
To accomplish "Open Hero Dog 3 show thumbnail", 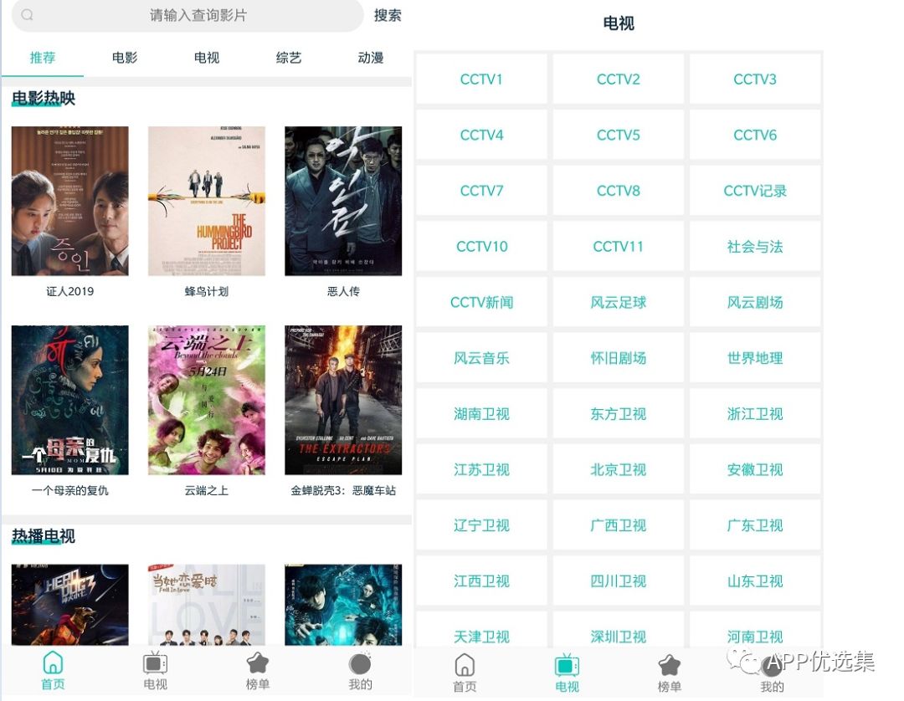I will click(69, 605).
